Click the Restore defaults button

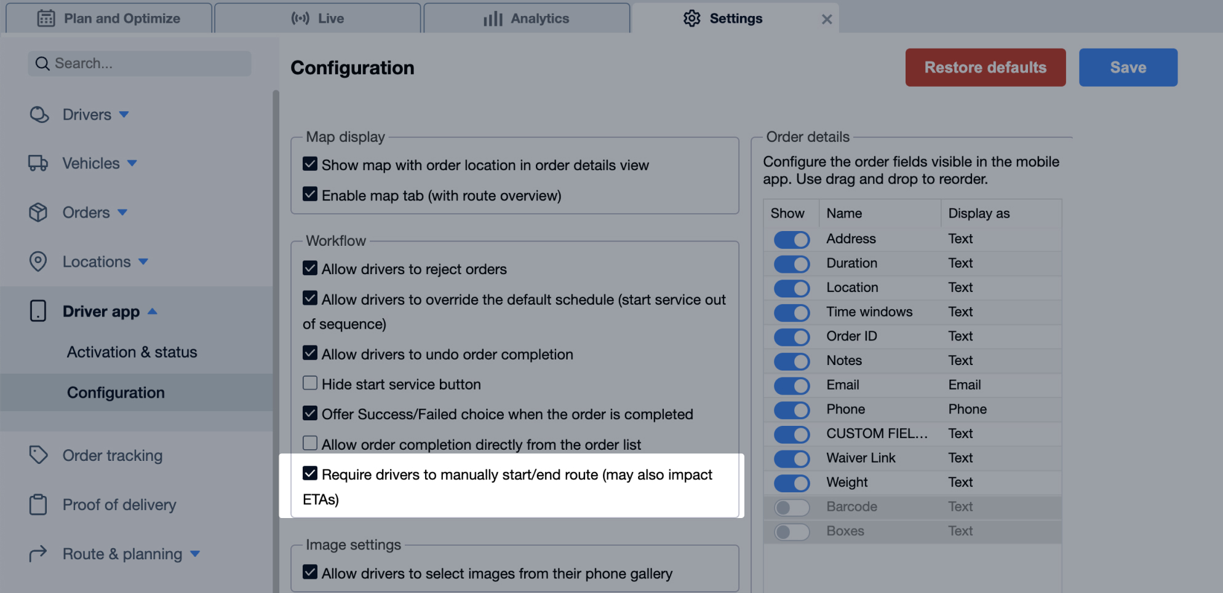[985, 67]
